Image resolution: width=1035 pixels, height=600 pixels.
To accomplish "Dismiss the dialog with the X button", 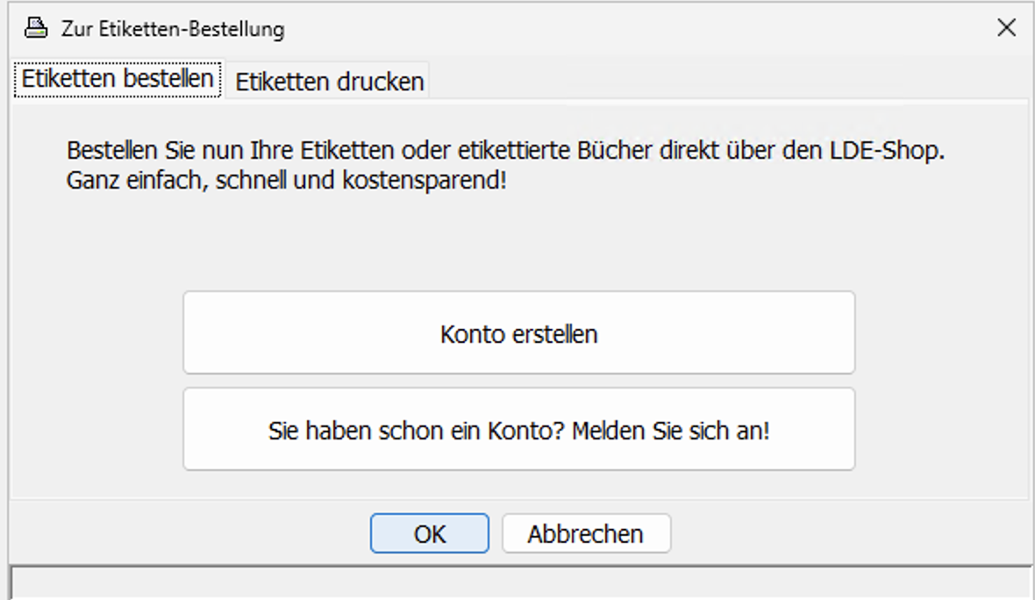I will [1006, 28].
